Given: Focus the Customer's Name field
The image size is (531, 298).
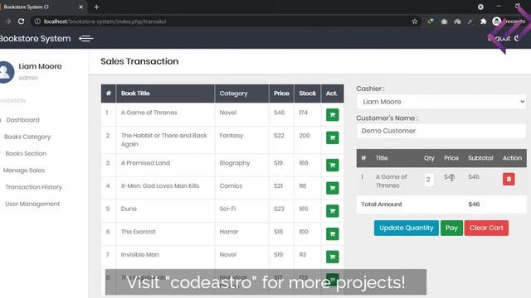Looking at the screenshot, I should click(441, 131).
